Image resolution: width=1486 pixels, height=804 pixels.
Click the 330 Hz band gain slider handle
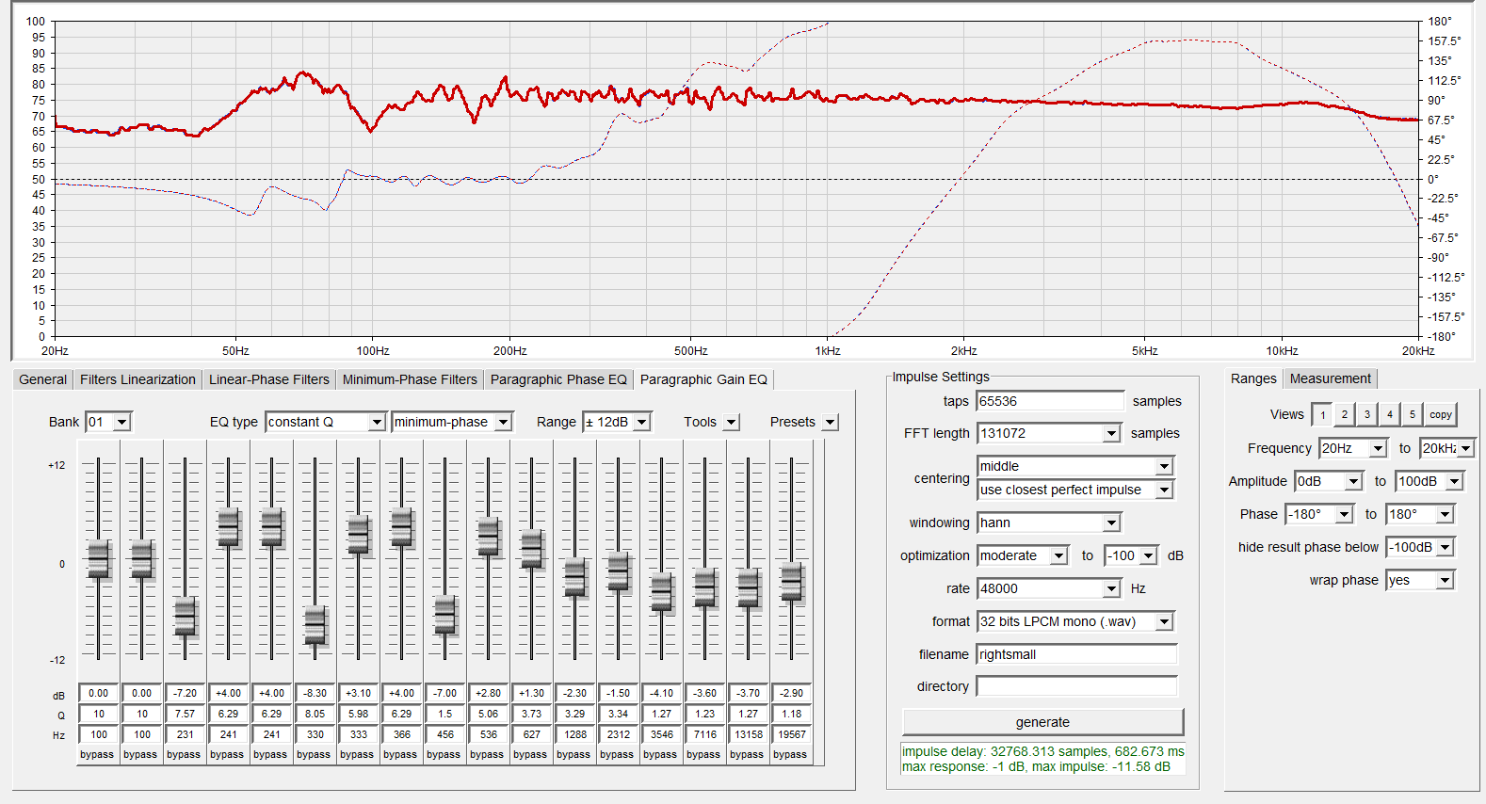tap(315, 625)
